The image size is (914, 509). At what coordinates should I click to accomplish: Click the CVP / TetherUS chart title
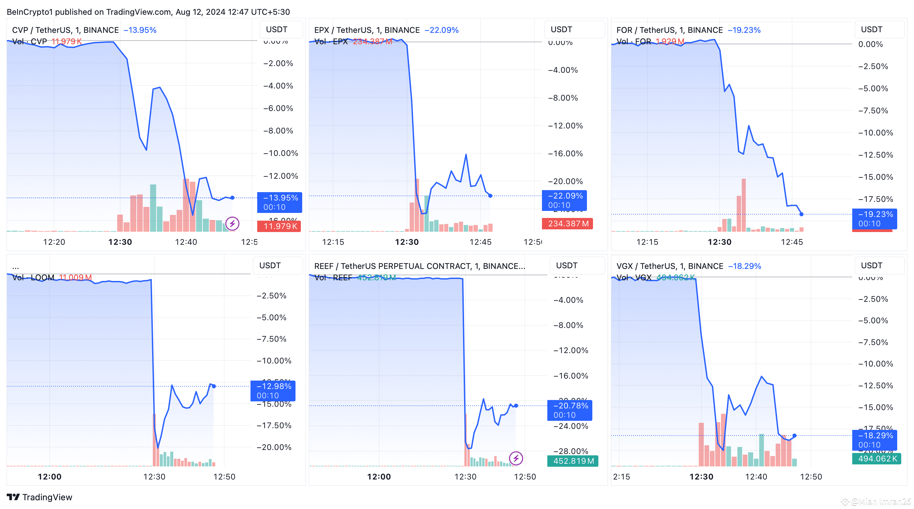click(x=65, y=30)
